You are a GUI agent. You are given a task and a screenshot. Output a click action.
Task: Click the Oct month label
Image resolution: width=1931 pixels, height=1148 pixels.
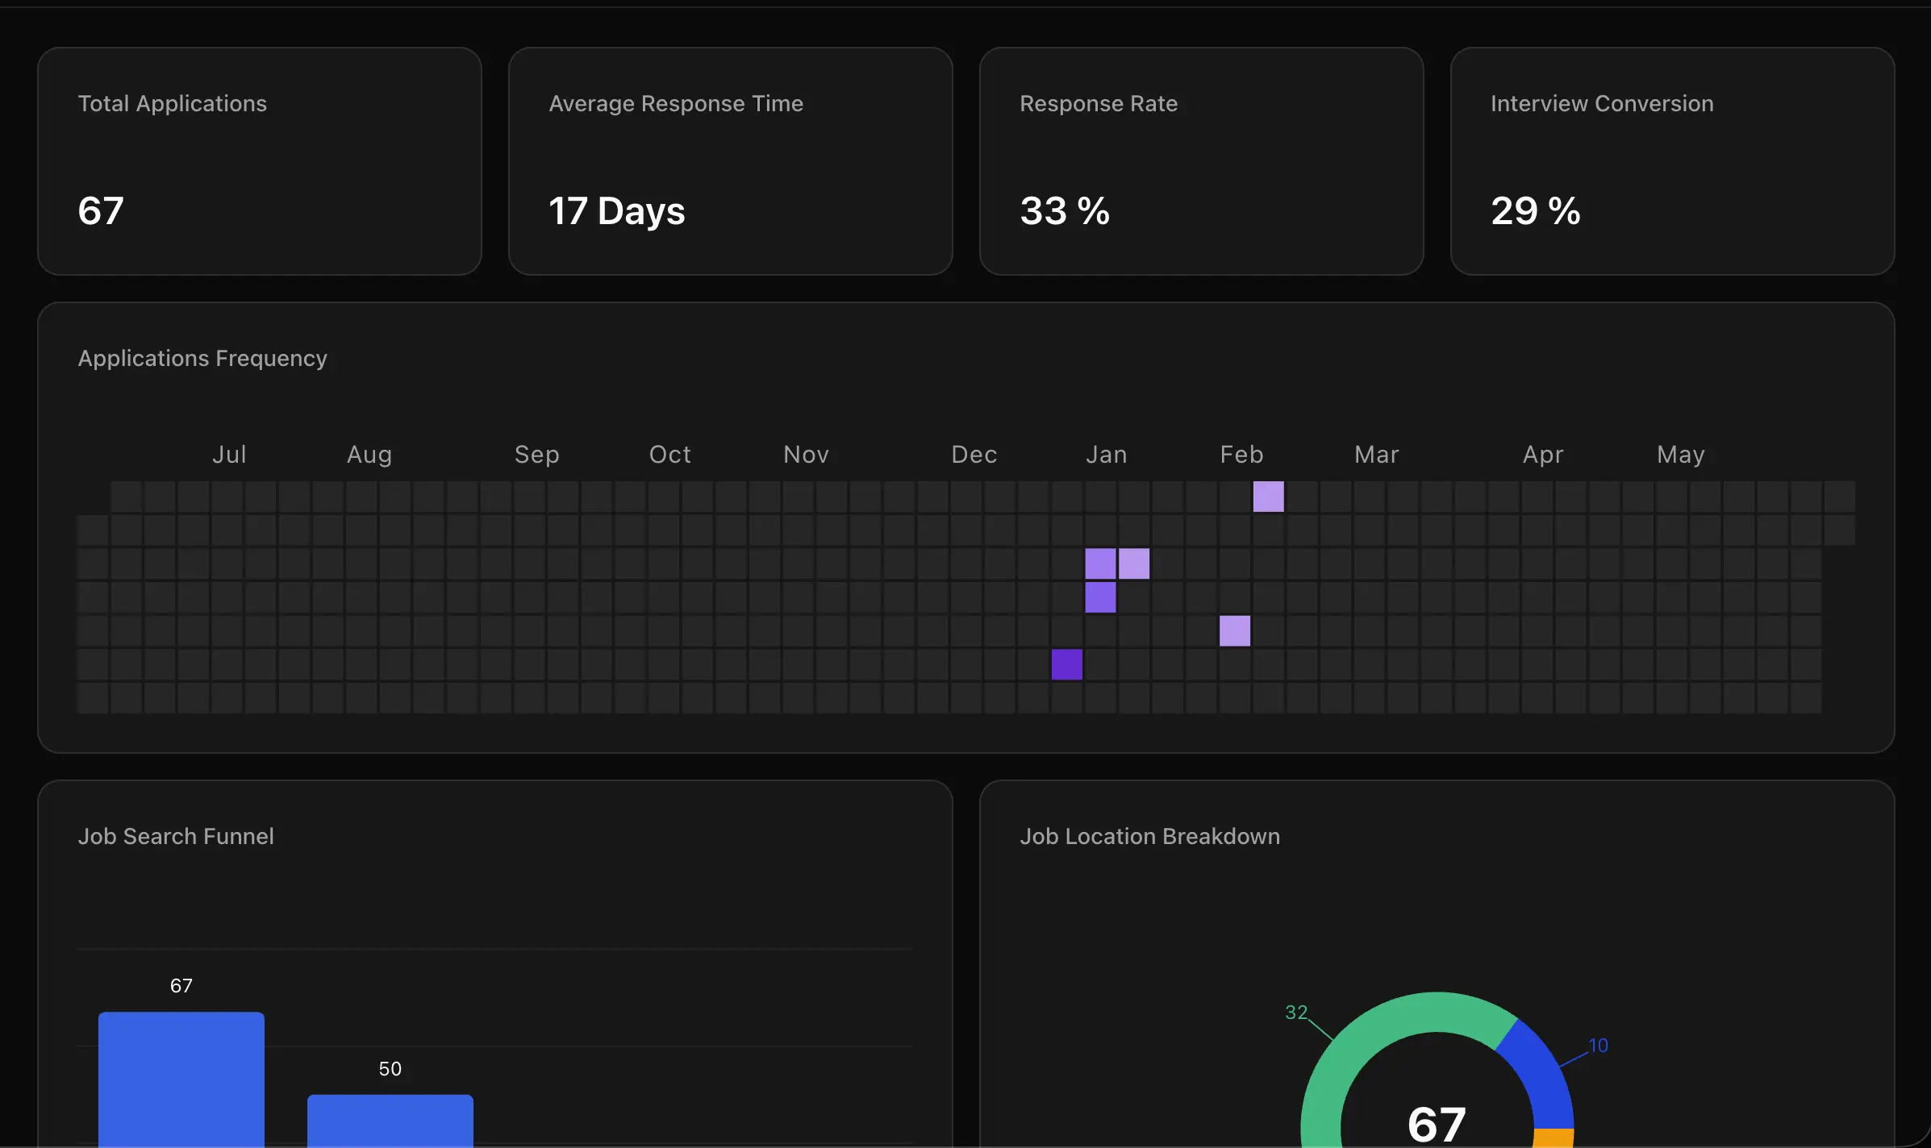[670, 455]
